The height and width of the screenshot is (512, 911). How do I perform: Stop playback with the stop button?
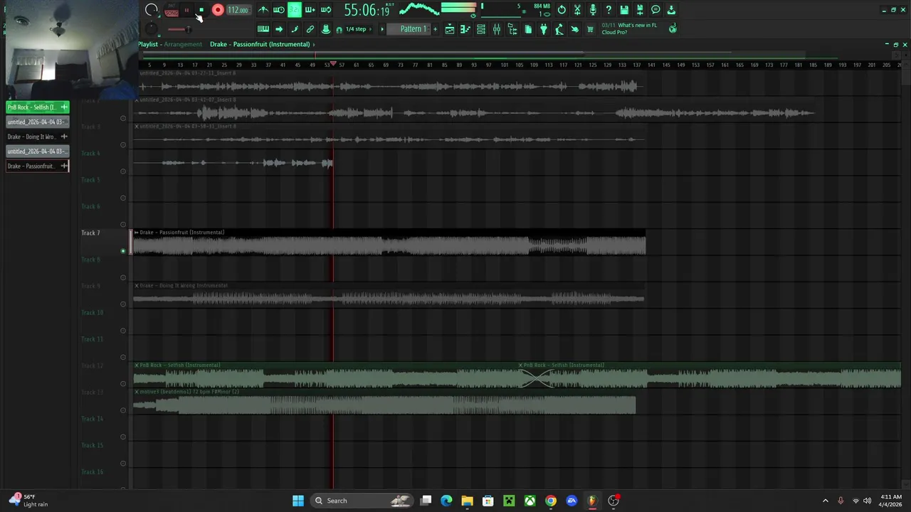pyautogui.click(x=201, y=10)
